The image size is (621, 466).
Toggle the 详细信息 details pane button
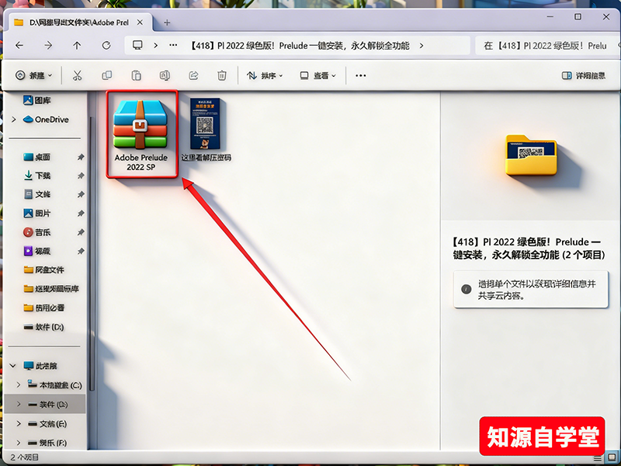click(x=583, y=75)
